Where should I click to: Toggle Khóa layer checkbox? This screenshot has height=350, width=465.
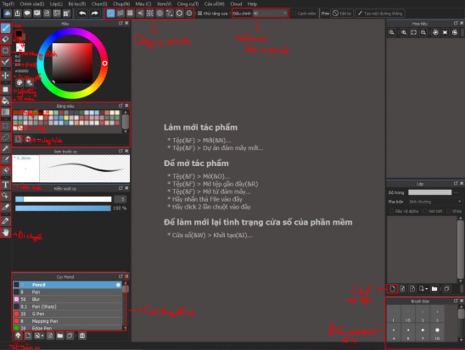tap(449, 211)
